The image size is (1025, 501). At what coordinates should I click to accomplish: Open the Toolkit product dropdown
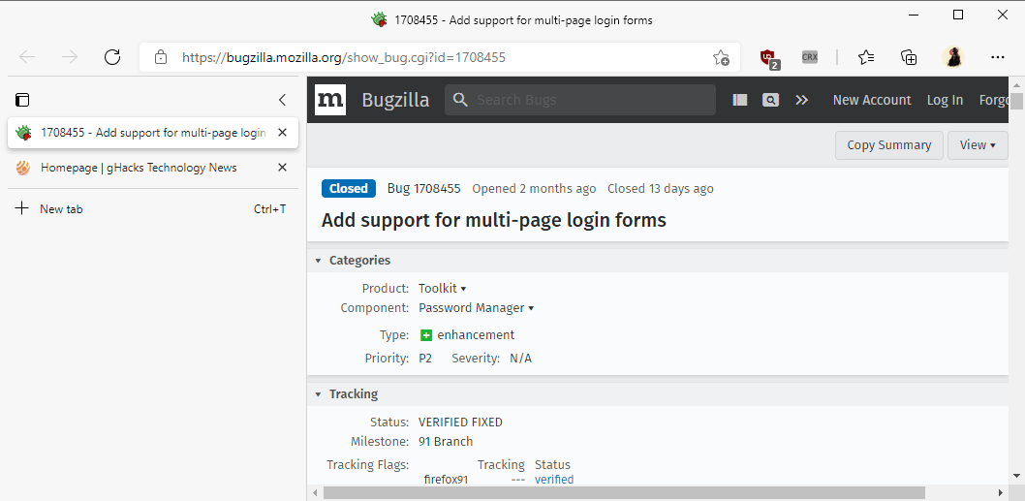443,289
